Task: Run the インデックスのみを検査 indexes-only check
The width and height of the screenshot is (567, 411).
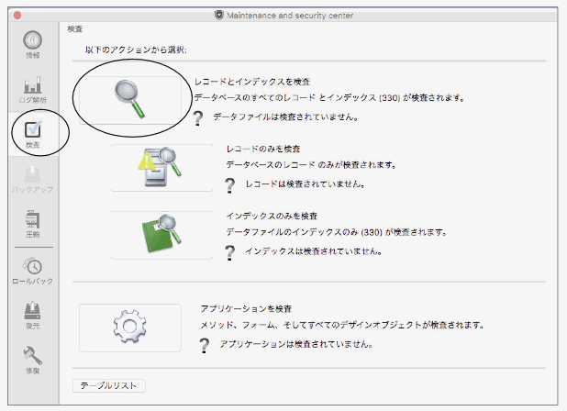Action: (161, 235)
